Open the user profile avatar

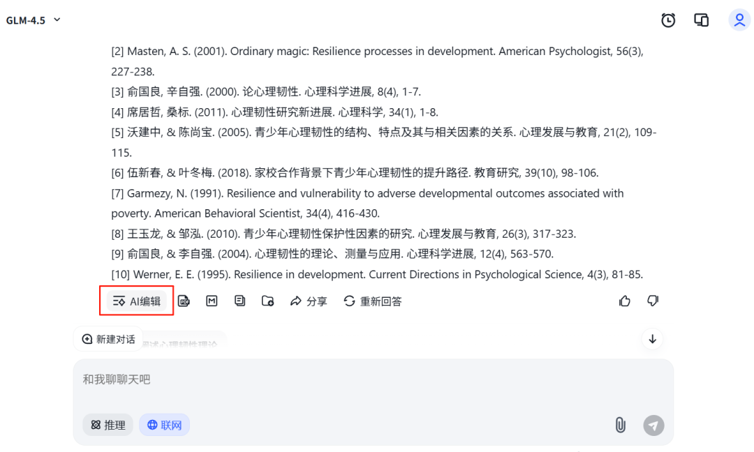point(739,20)
